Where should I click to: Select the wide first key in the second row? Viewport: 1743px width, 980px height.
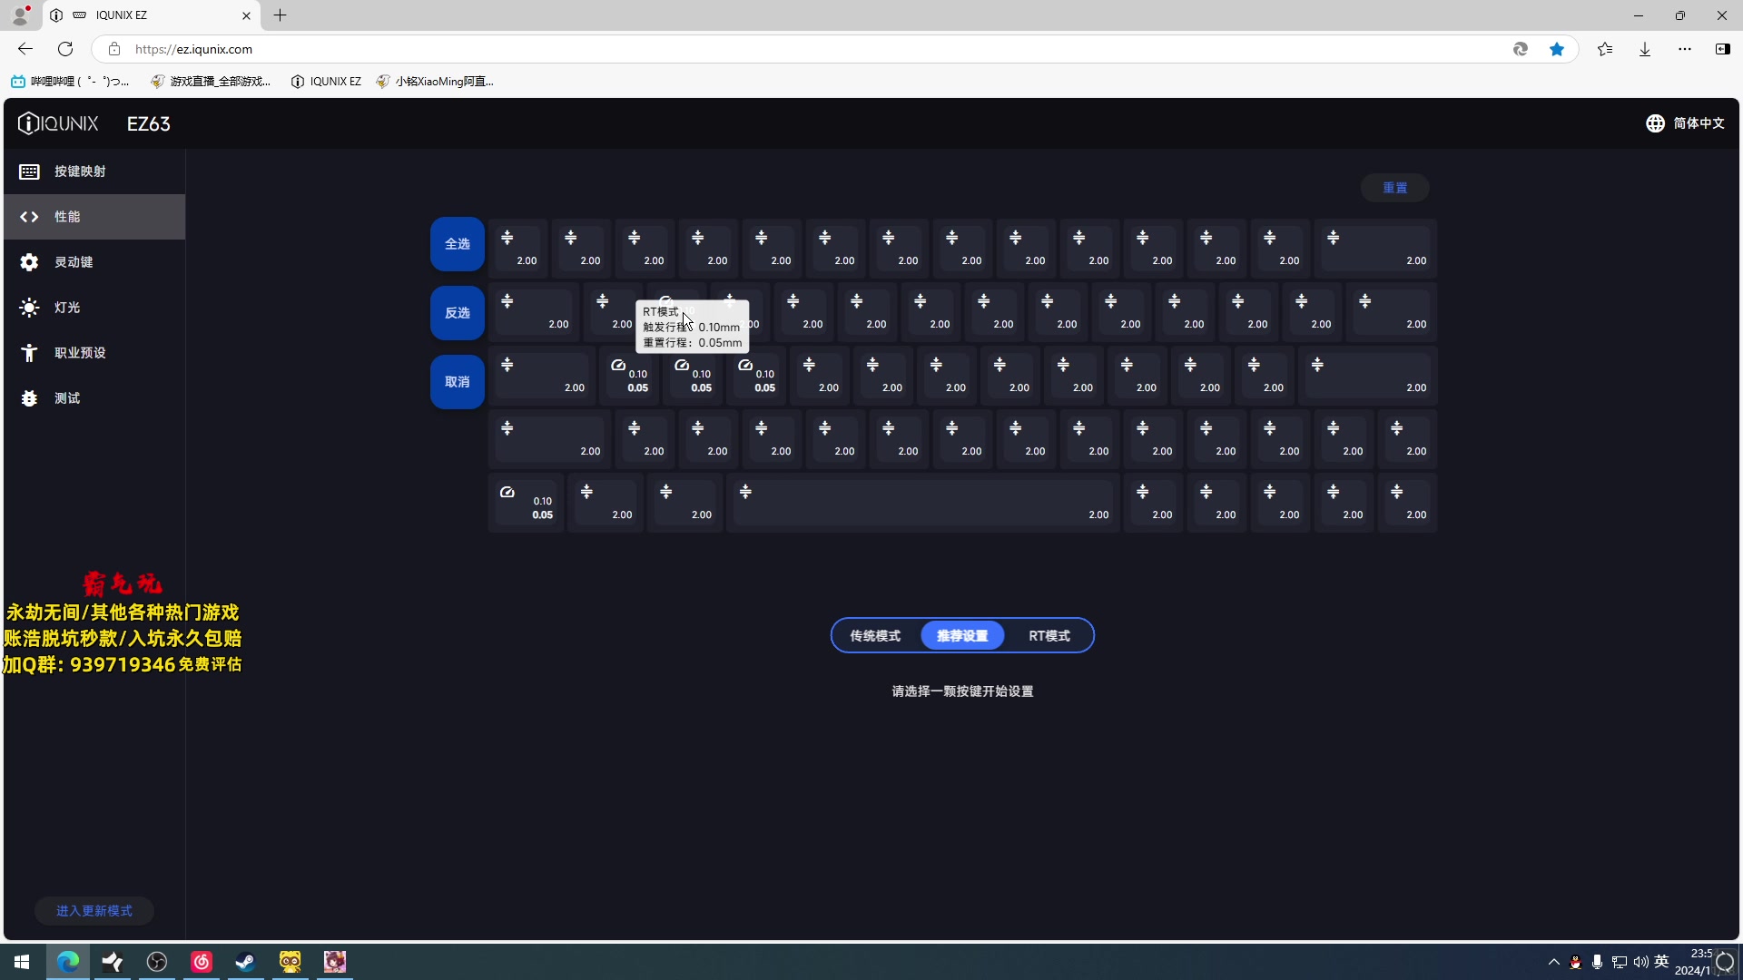point(534,312)
